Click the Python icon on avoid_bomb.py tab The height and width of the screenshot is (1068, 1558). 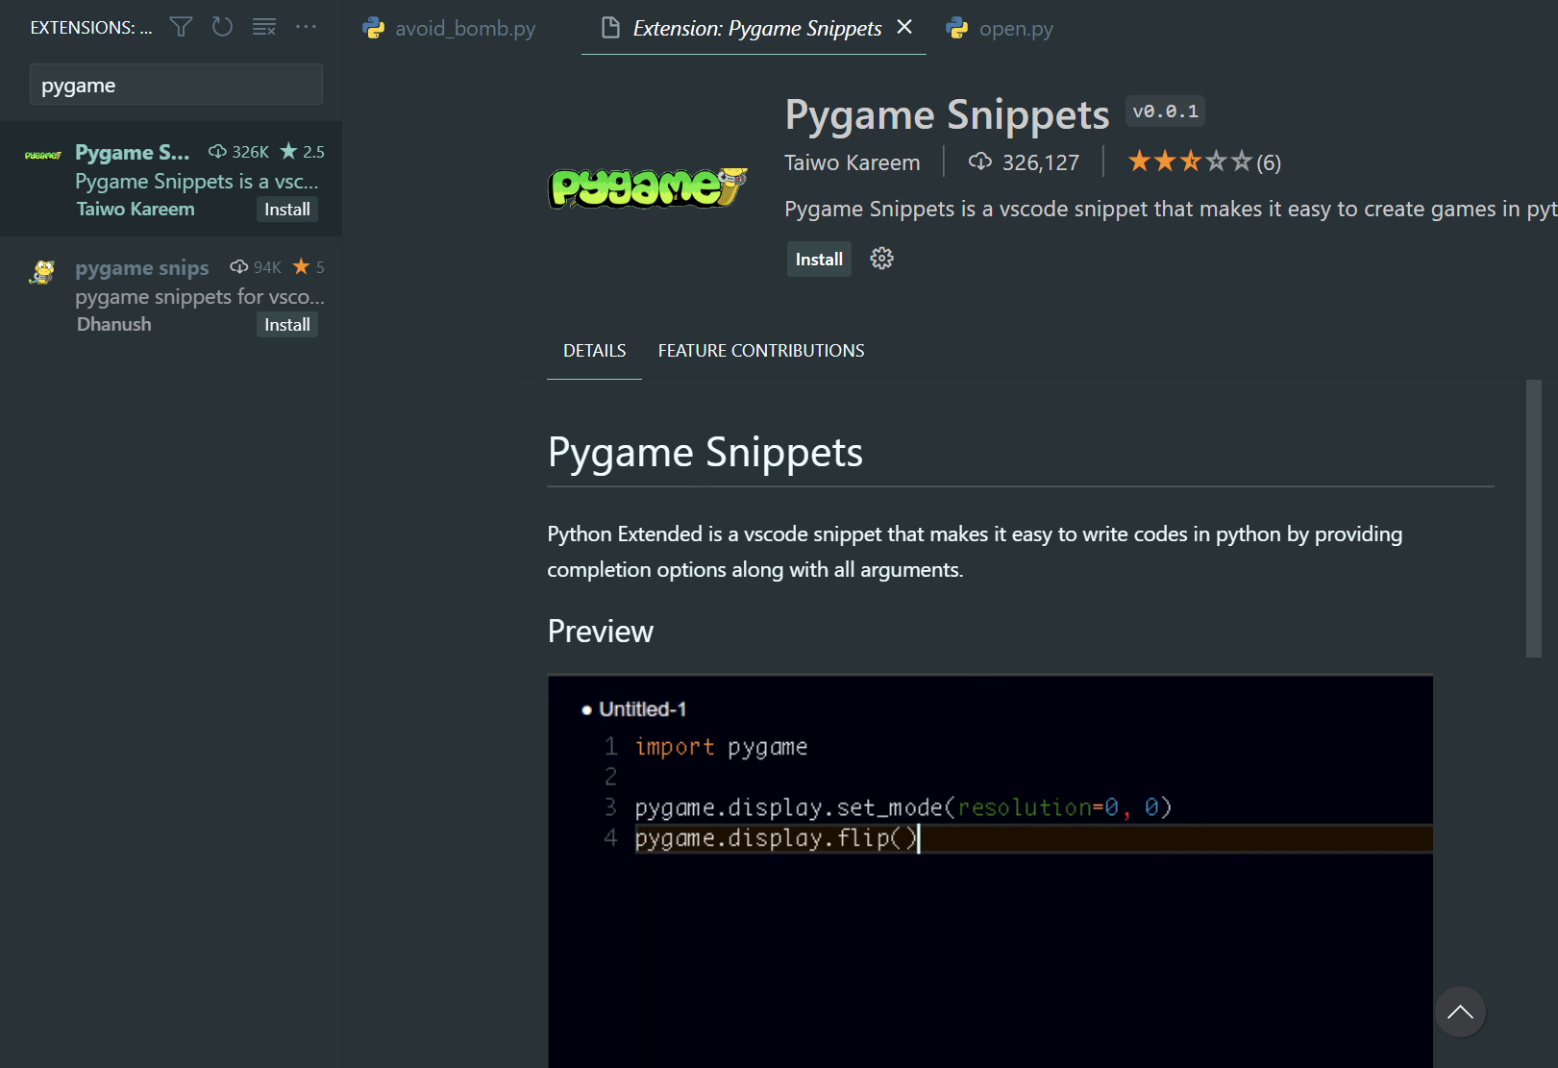(x=374, y=28)
